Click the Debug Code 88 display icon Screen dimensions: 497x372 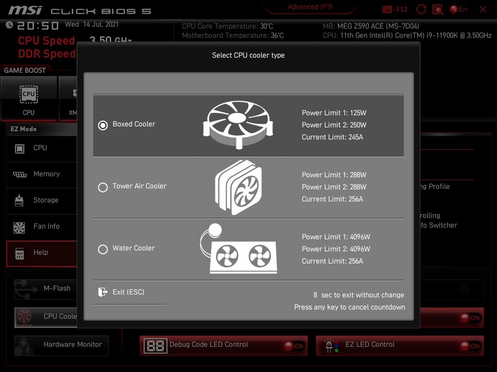(x=155, y=346)
